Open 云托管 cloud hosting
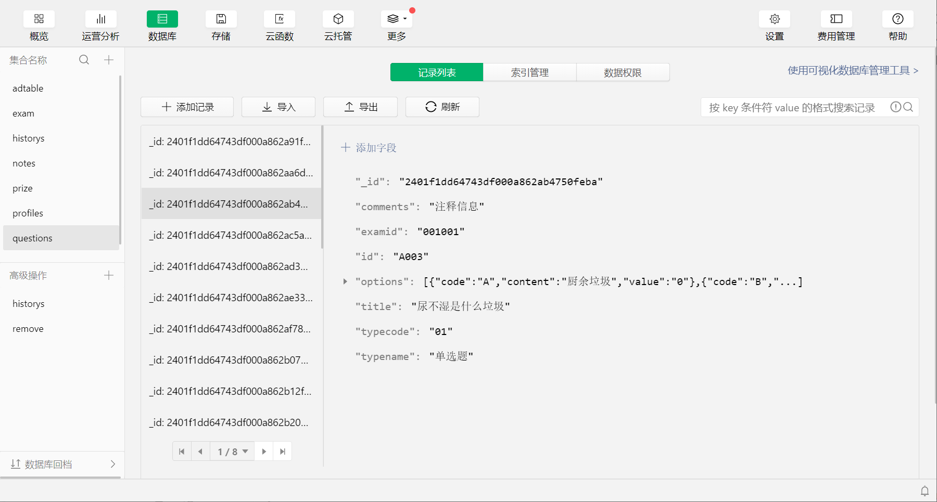The width and height of the screenshot is (937, 502). pos(338,19)
